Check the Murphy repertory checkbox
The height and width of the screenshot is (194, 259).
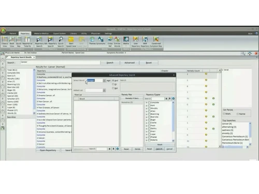point(149,108)
